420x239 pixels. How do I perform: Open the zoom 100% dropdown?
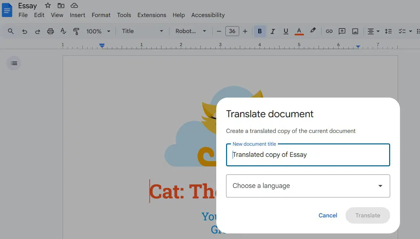click(98, 31)
